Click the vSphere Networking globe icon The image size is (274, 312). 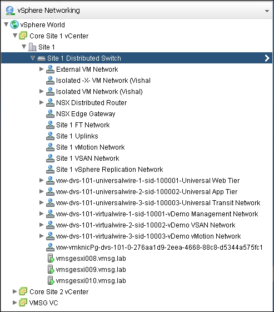coord(10,11)
